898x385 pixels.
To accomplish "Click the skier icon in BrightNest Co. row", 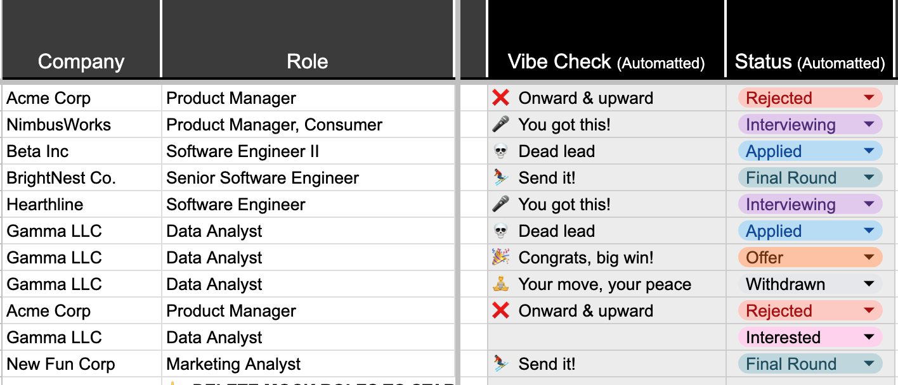I will coord(500,178).
